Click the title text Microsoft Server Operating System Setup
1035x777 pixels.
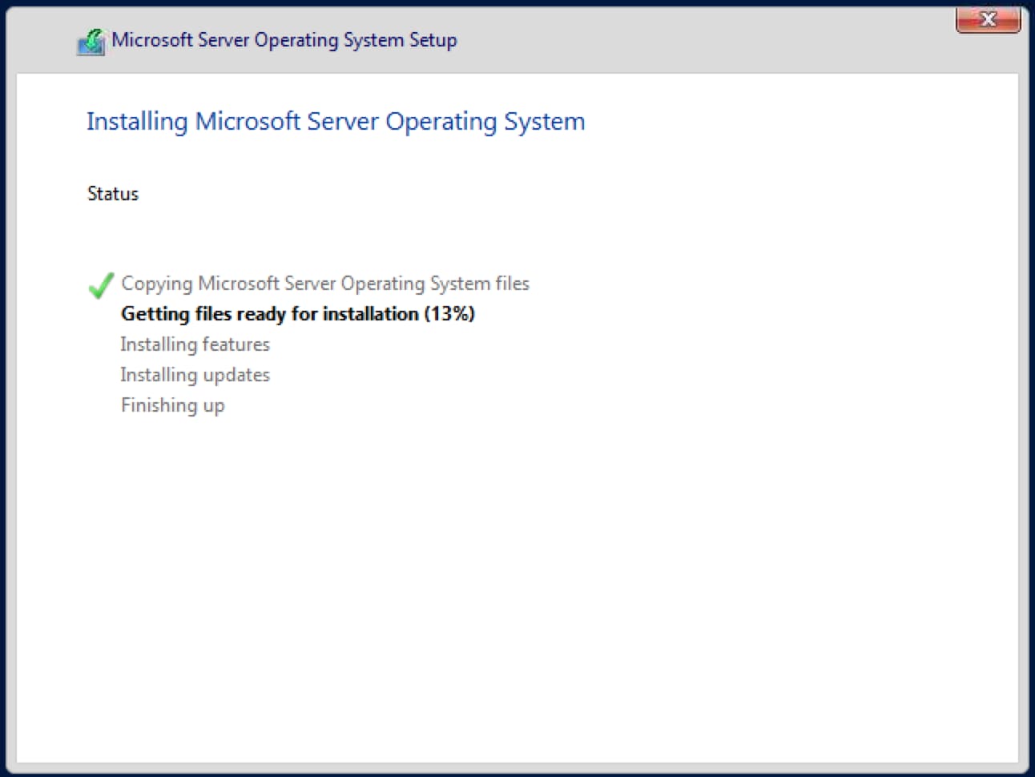(x=284, y=40)
